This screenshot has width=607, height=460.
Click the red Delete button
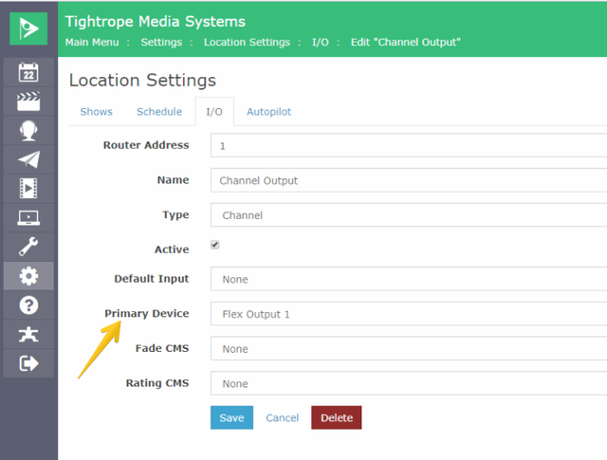point(337,417)
